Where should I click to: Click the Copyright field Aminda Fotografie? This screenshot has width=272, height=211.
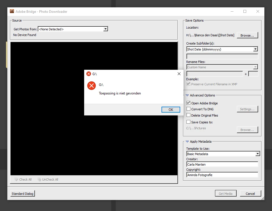point(222,175)
